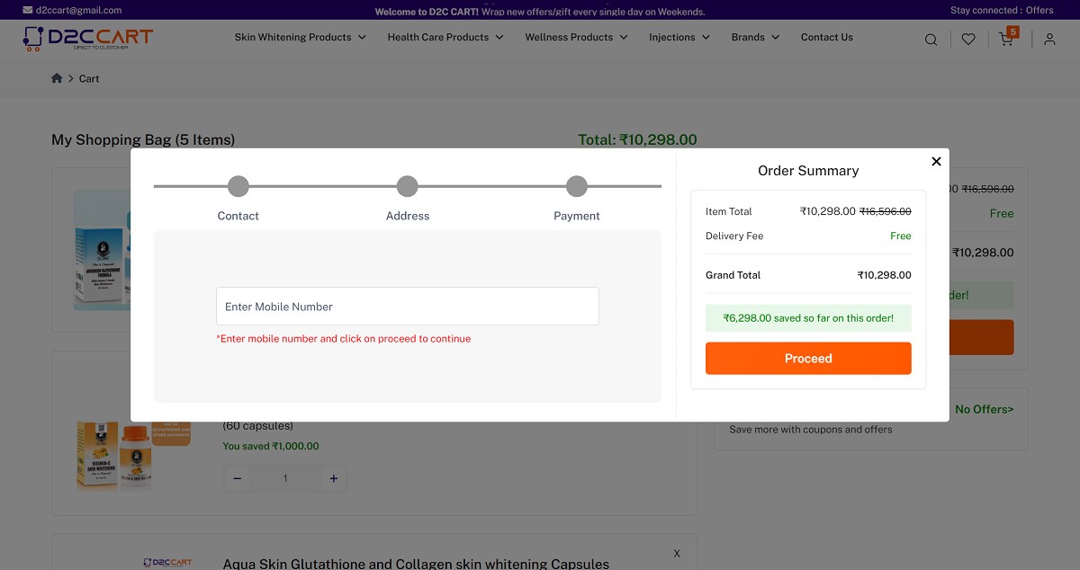Decrease item quantity with minus icon
This screenshot has height=570, width=1080.
(x=237, y=477)
